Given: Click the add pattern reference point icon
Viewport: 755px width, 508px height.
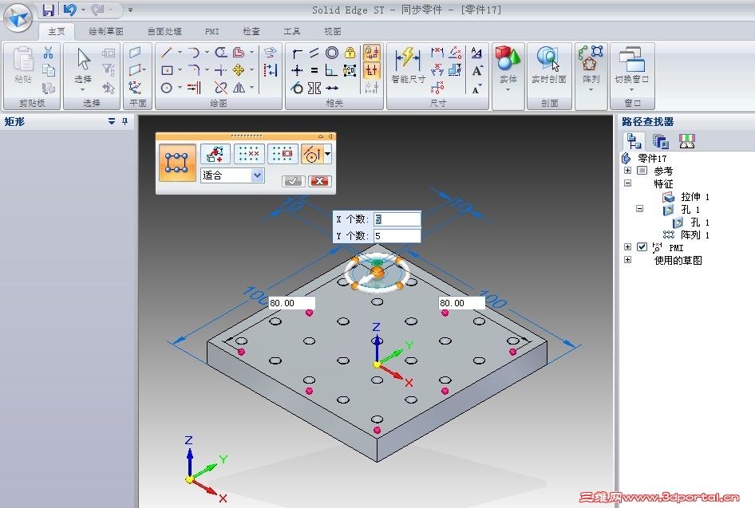Looking at the screenshot, I should (215, 153).
